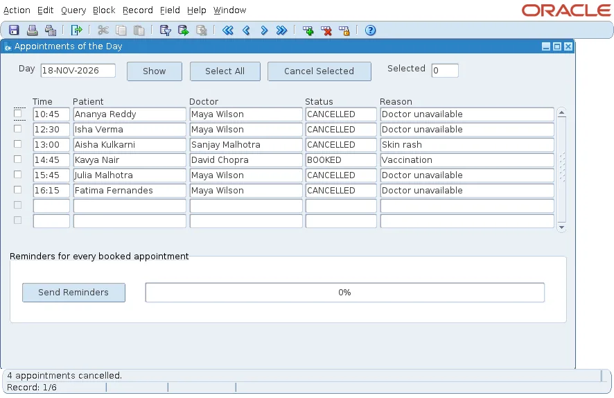Check the Kavya Nair 14:45 appointment box
The height and width of the screenshot is (398, 614).
click(x=17, y=159)
